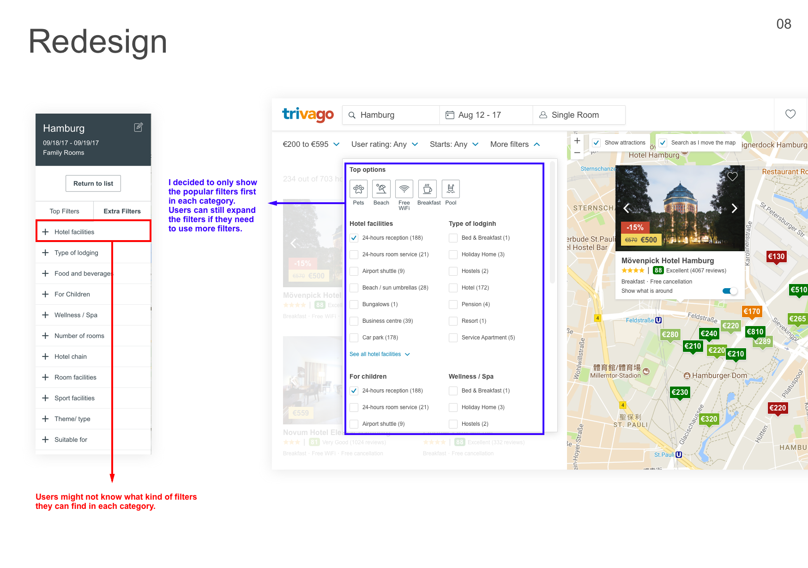Click the €265 map price marker
808x568 pixels.
coord(797,319)
